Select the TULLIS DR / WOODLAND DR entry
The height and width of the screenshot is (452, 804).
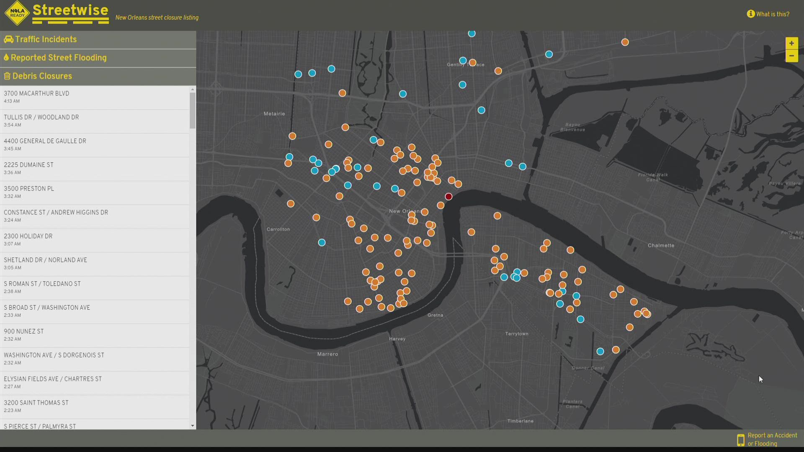point(95,121)
